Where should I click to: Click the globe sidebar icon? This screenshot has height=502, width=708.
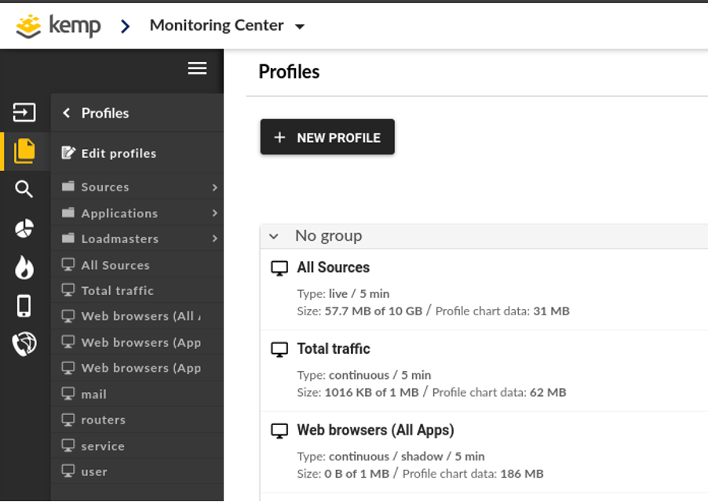pyautogui.click(x=24, y=344)
